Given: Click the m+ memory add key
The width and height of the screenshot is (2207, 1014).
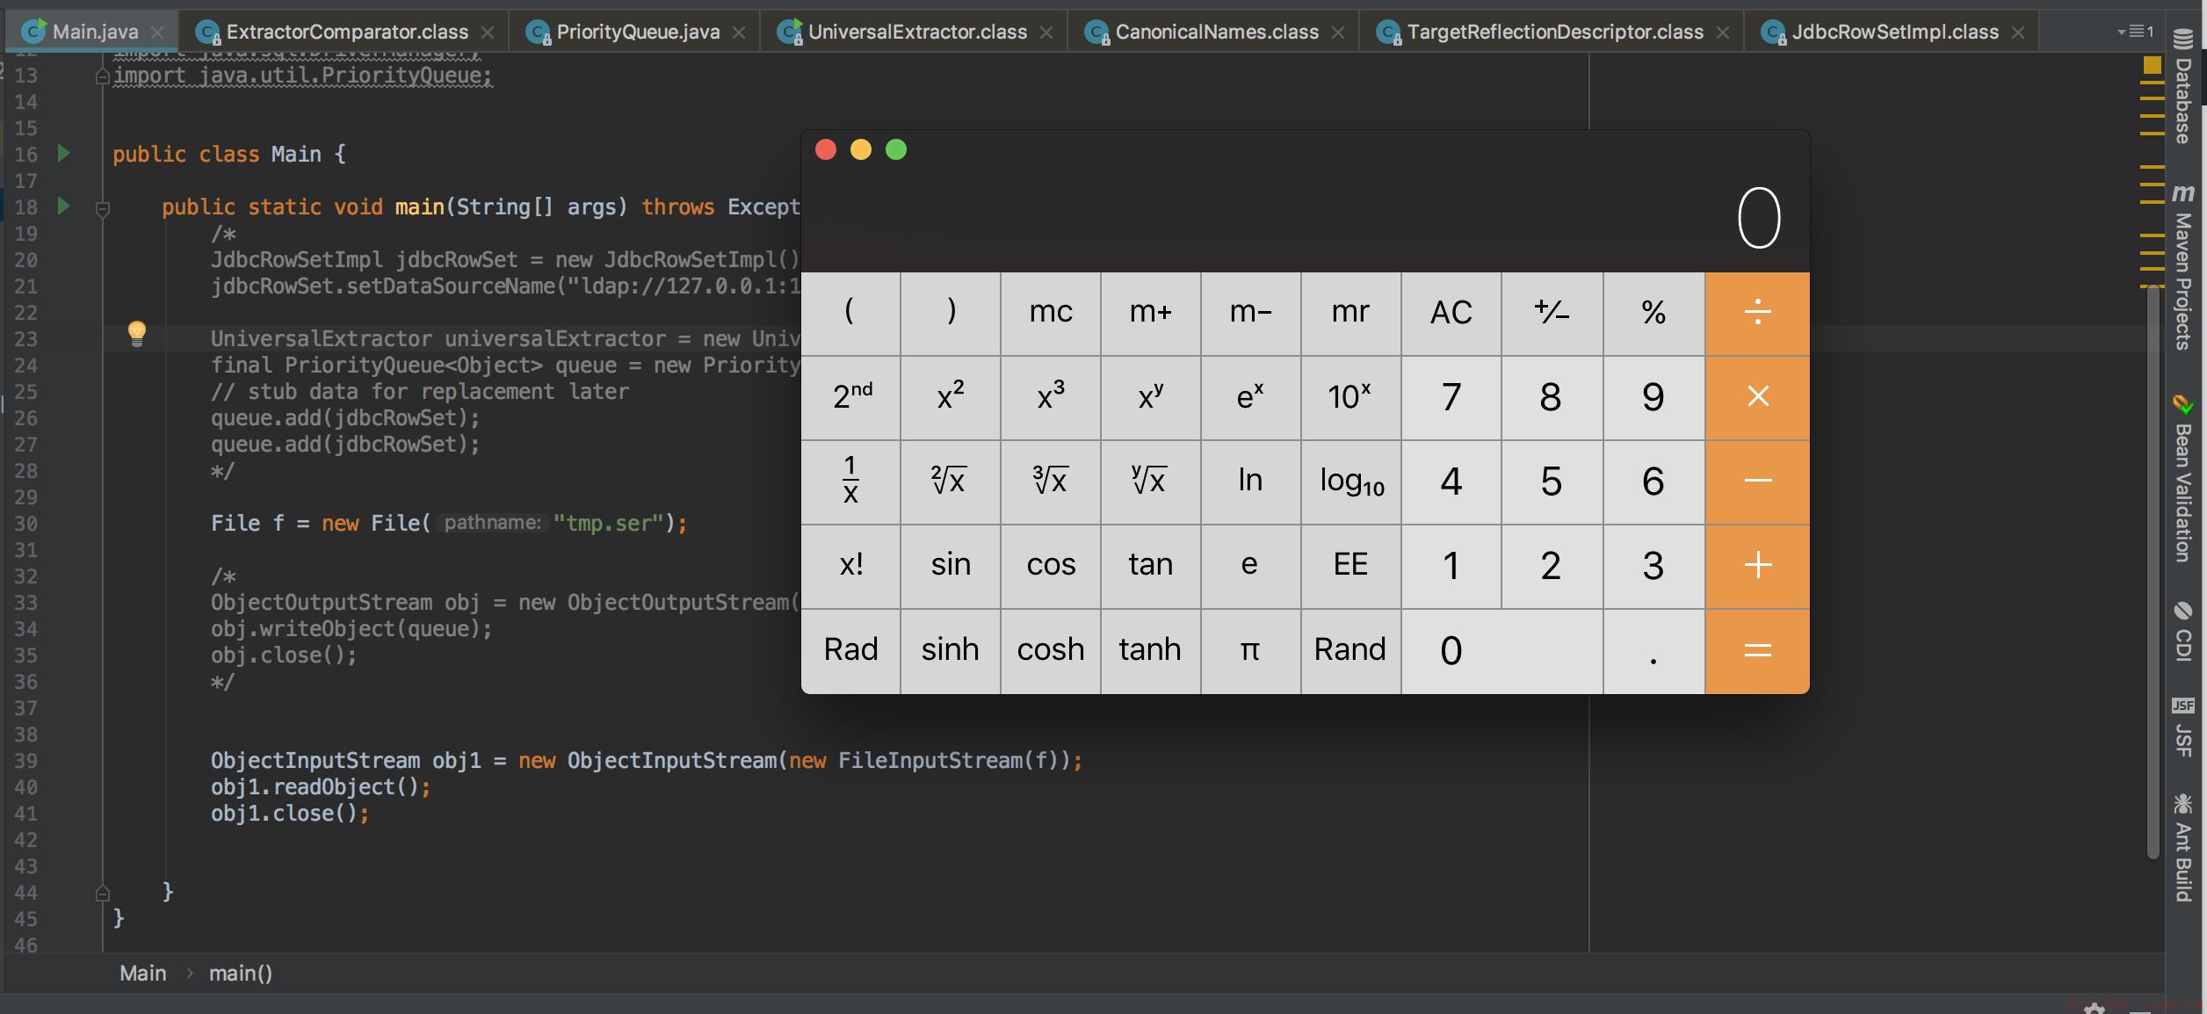Looking at the screenshot, I should (x=1151, y=313).
